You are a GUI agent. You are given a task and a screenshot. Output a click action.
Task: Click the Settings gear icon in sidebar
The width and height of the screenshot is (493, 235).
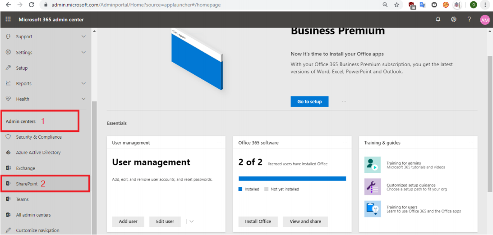coord(9,52)
